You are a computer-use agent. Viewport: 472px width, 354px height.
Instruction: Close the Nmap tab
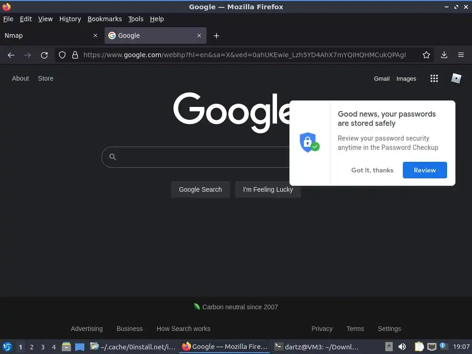pyautogui.click(x=95, y=35)
